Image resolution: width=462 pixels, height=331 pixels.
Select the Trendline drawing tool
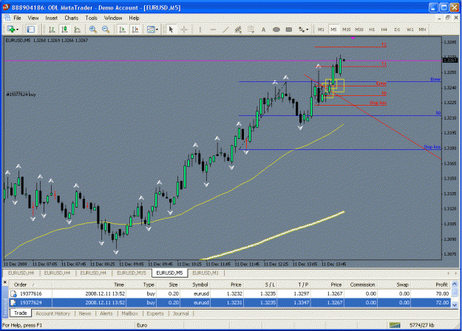pos(225,29)
